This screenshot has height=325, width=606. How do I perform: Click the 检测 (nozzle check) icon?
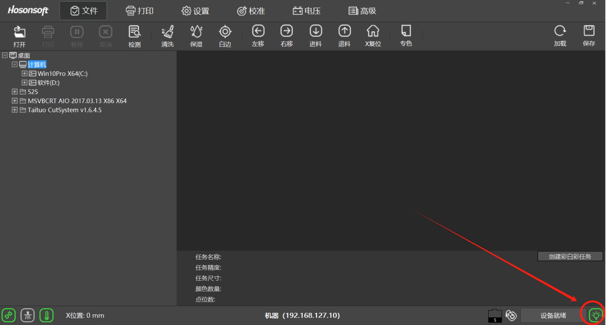(134, 36)
